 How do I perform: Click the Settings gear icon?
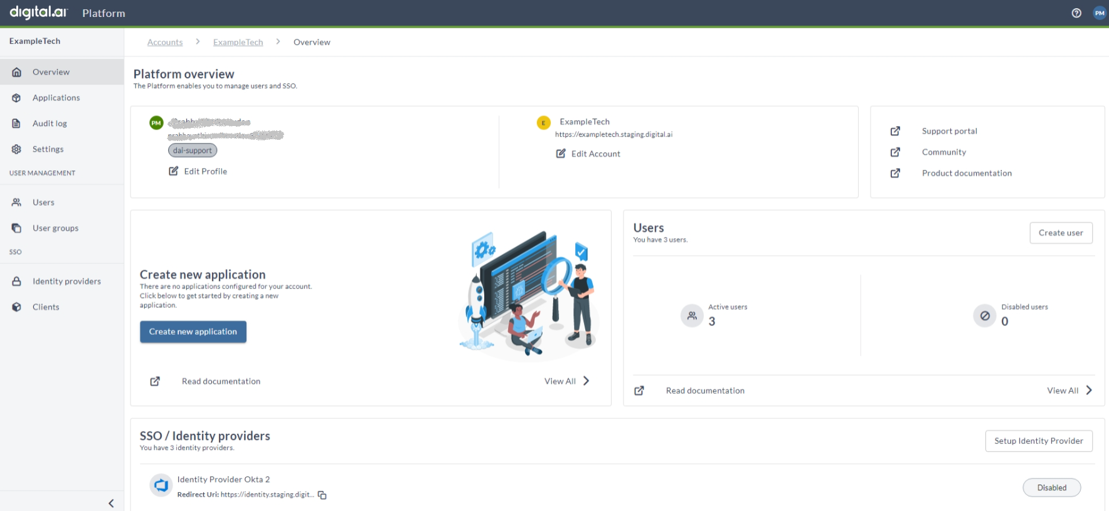pos(17,149)
